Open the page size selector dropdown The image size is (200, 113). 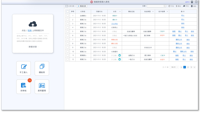click(x=174, y=67)
